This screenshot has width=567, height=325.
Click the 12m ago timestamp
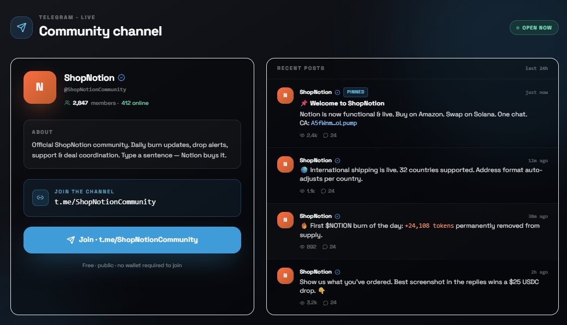point(538,161)
